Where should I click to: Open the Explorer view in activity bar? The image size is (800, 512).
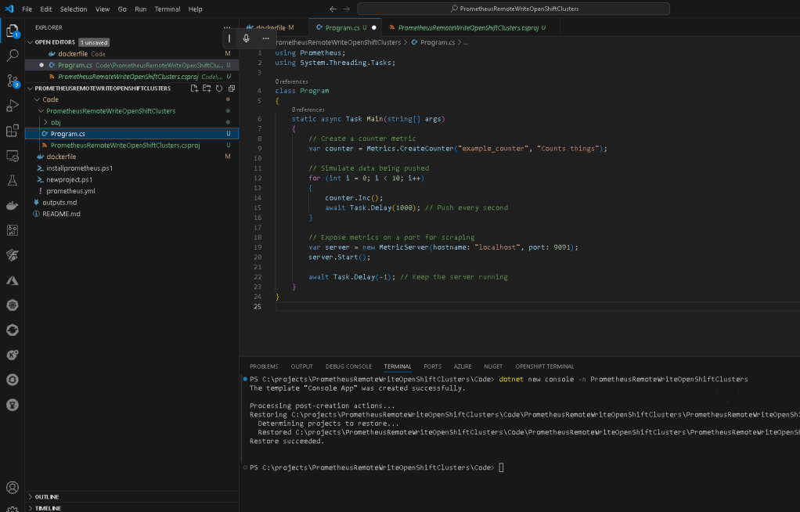13,31
